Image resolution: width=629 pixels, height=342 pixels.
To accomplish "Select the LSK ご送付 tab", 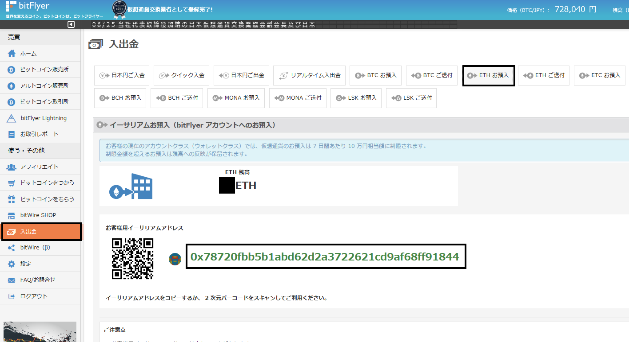I will click(x=411, y=98).
